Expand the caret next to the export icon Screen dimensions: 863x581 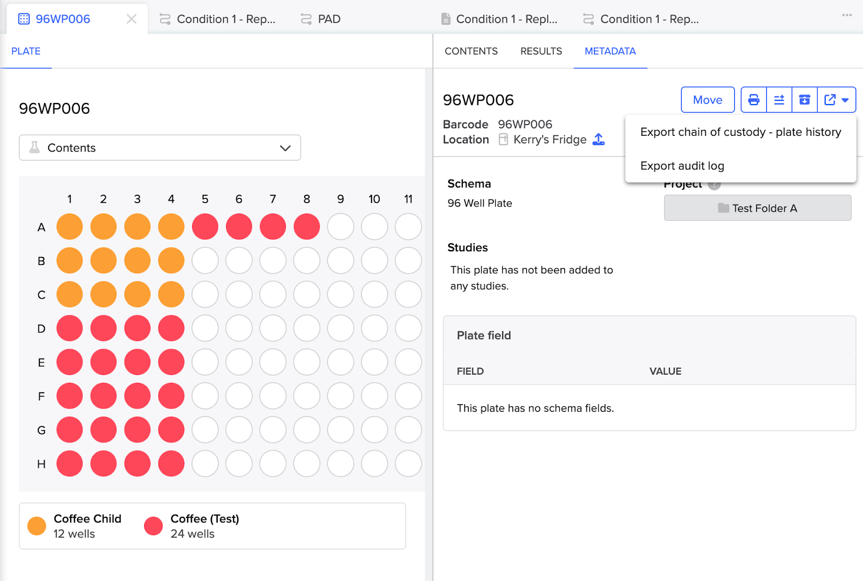(x=845, y=100)
